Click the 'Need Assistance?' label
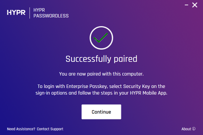The height and width of the screenshot is (135, 203). [x=21, y=129]
